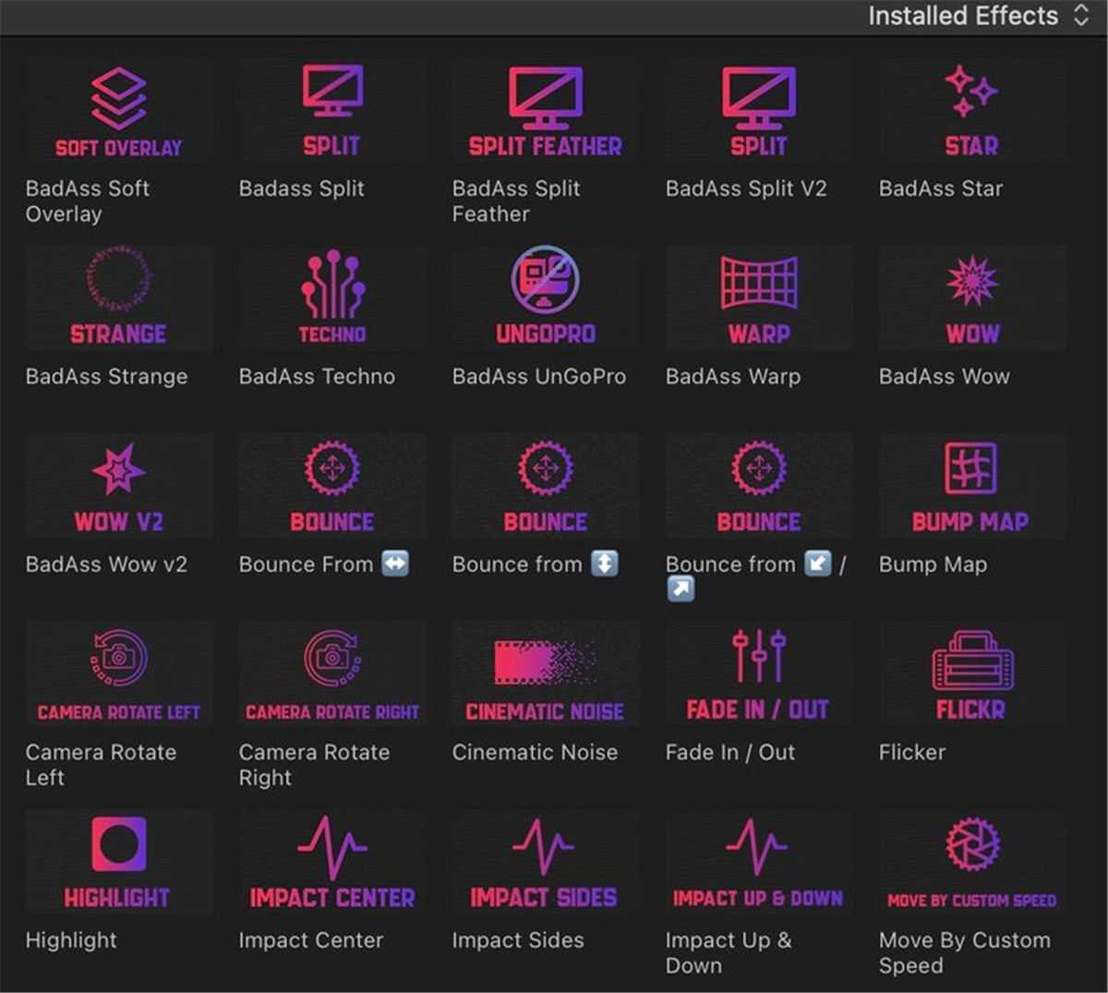Choose the BadAss UnGoPro effect
The width and height of the screenshot is (1108, 993).
pyautogui.click(x=545, y=298)
